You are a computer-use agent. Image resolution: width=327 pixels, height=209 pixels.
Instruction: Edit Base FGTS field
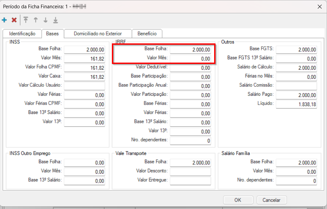[x=296, y=50]
